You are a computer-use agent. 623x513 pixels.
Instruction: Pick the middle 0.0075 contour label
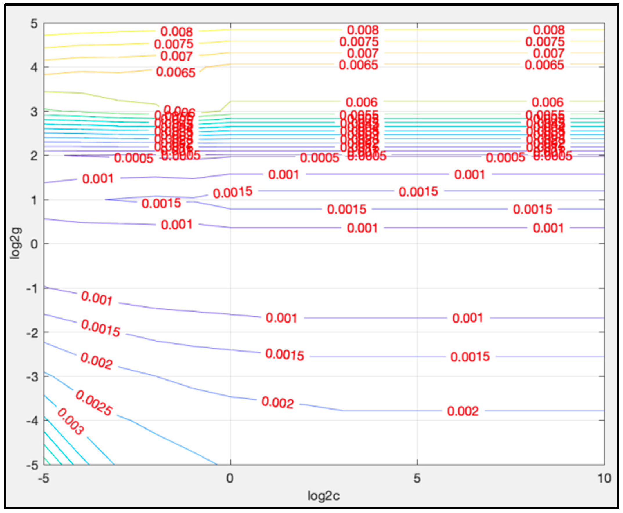tap(359, 42)
